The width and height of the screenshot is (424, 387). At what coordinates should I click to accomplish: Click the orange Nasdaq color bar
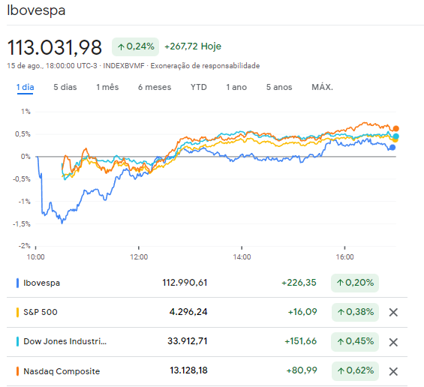tap(17, 371)
